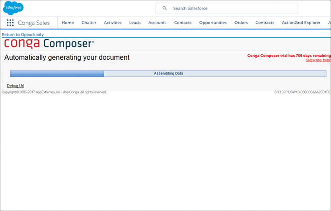Click the search magnifier icon

click(165, 8)
